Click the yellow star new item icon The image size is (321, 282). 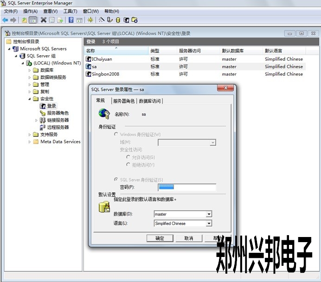point(90,20)
